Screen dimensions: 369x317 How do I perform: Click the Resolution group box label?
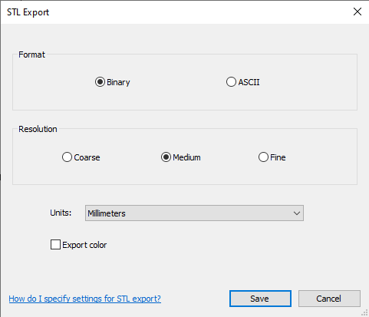pyautogui.click(x=38, y=129)
